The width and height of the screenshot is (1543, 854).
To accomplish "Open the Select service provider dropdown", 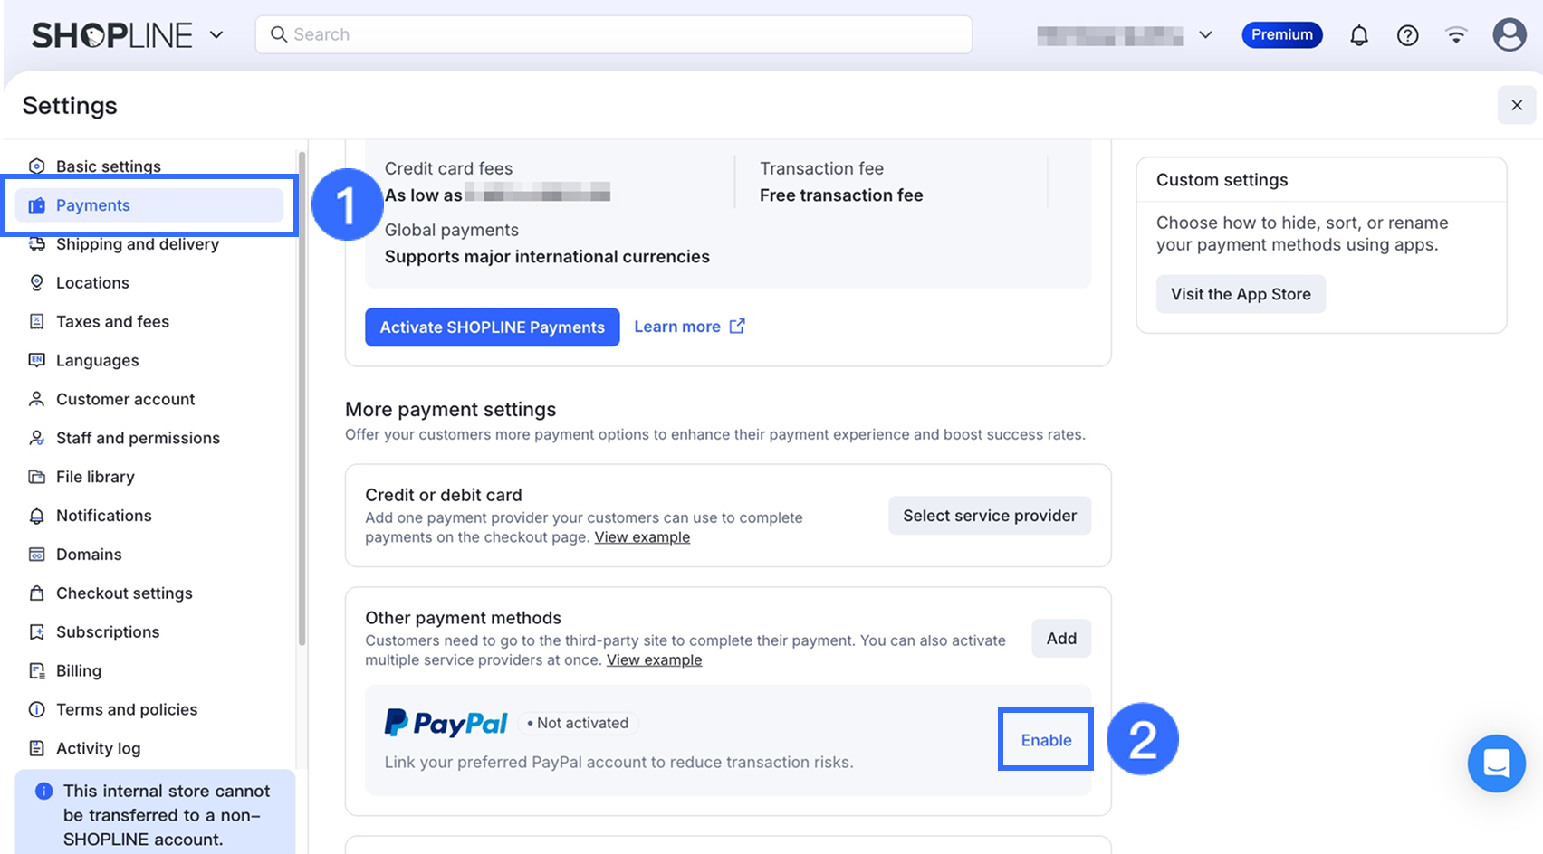I will click(989, 516).
